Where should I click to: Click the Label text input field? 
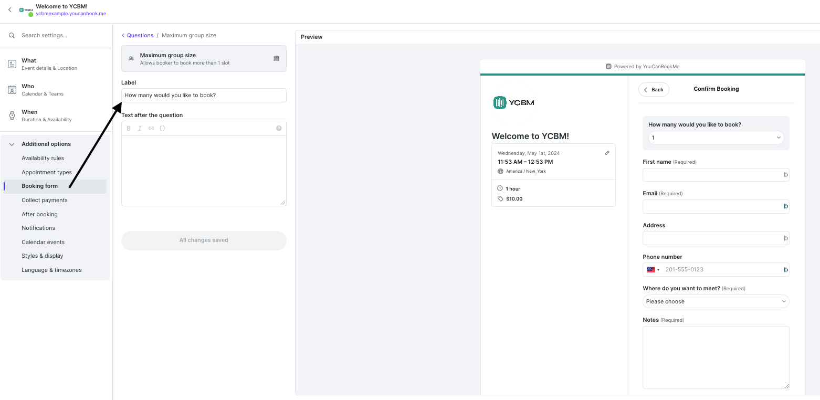pos(204,95)
